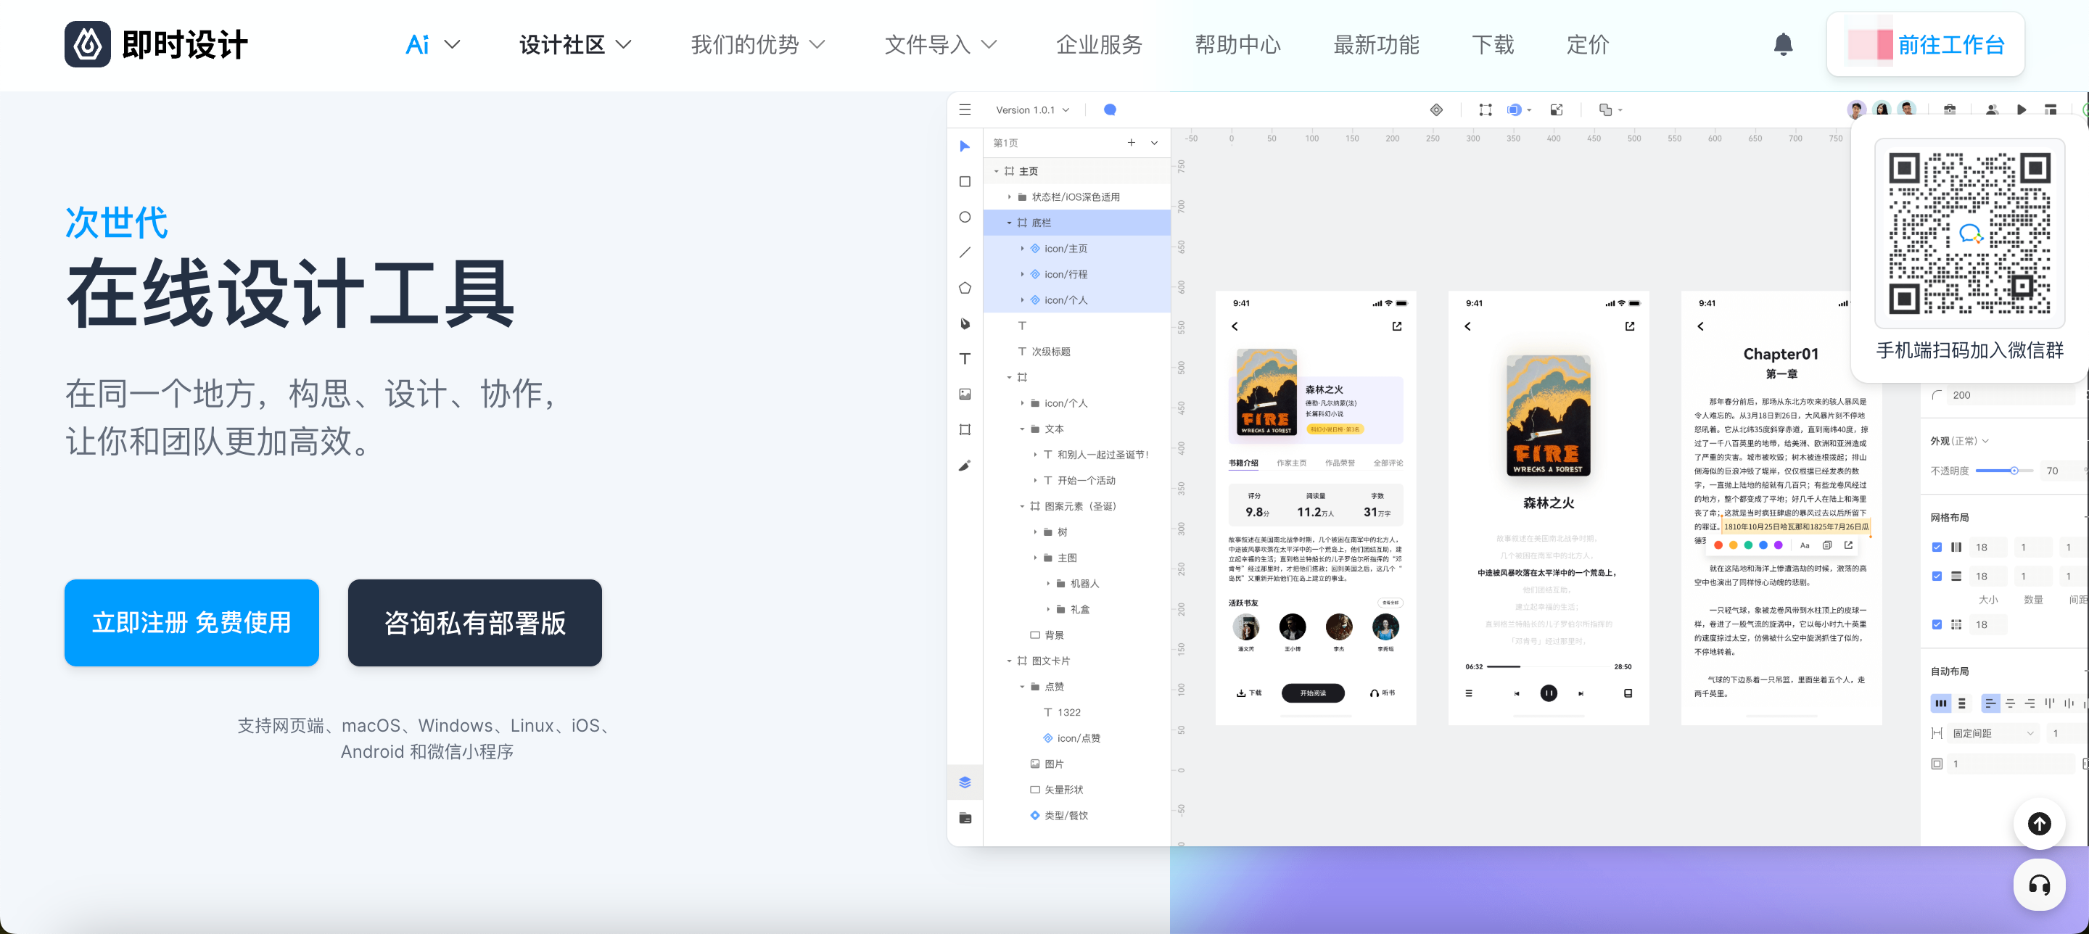Select the Rectangle tool

click(965, 181)
